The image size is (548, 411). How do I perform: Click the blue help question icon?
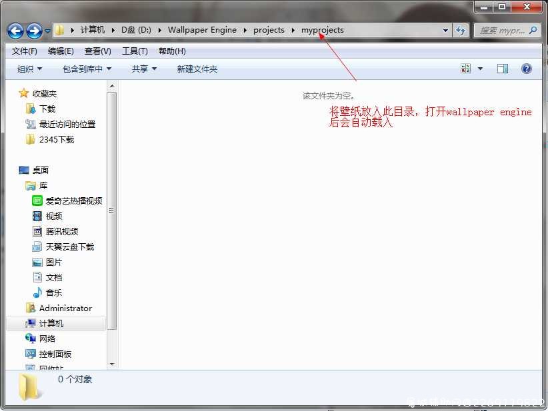(x=526, y=69)
